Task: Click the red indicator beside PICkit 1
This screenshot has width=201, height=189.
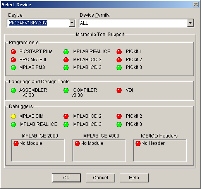Action: point(119,52)
